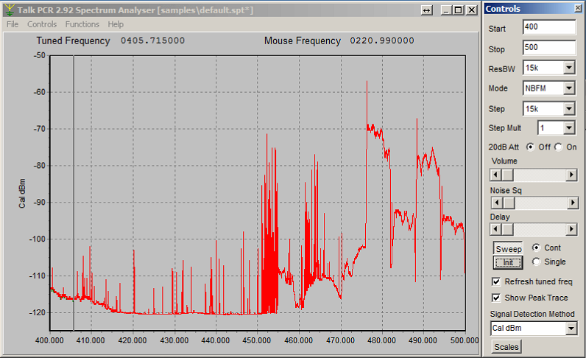Click the Sweep button
Viewport: 586px width, 358px height.
click(x=508, y=249)
